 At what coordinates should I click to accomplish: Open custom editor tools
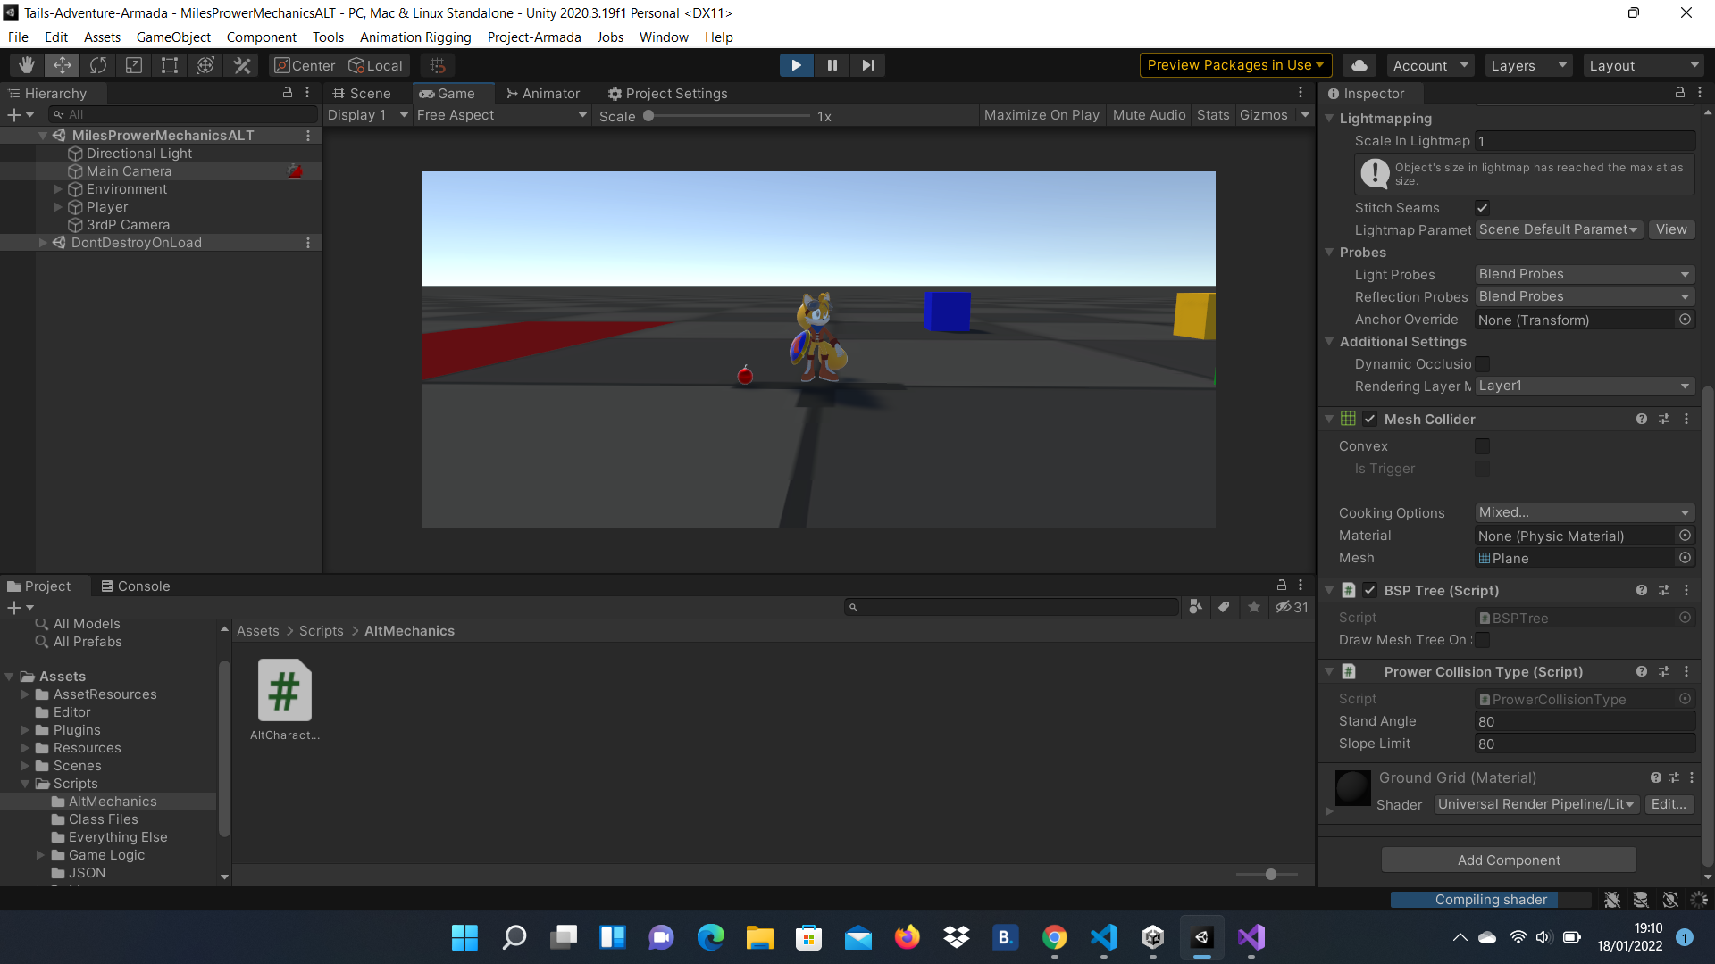tap(242, 65)
